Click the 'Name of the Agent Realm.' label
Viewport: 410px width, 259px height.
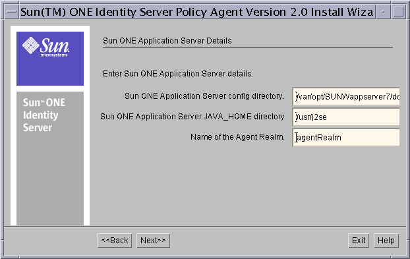coord(237,137)
